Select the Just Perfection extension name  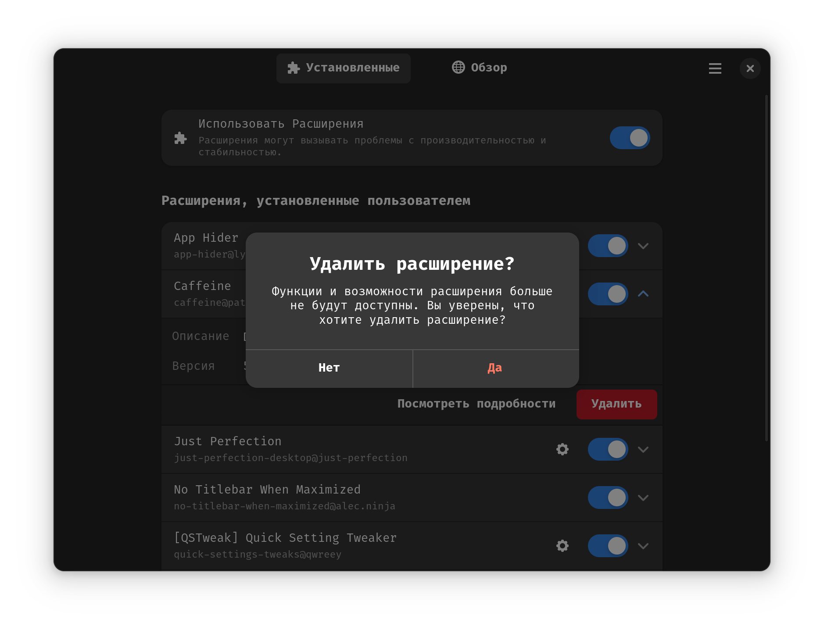tap(228, 441)
